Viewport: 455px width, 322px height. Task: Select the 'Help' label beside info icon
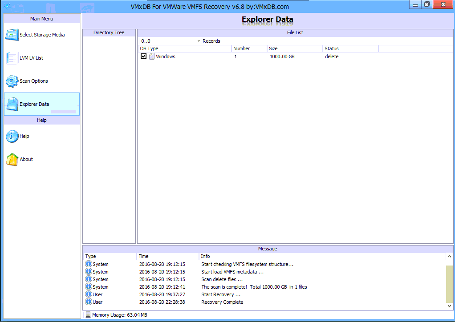24,136
